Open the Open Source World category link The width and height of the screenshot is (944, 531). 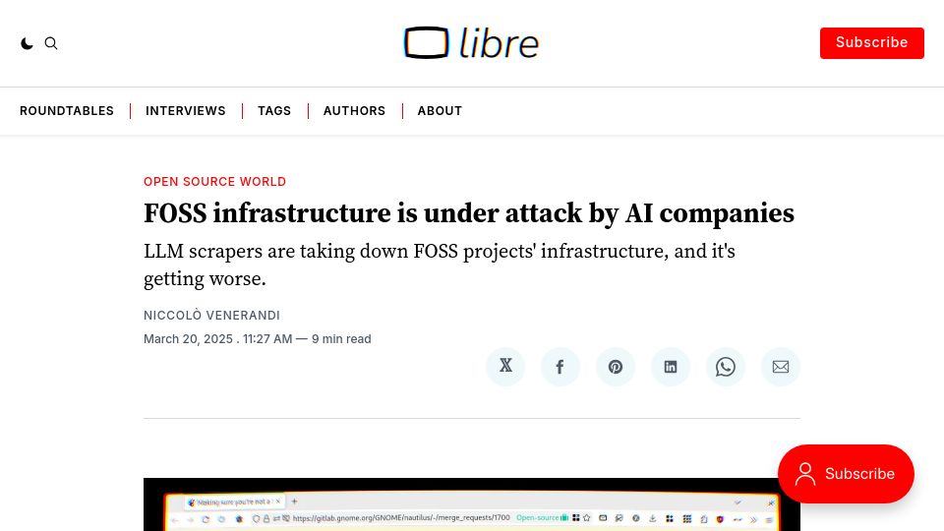click(x=215, y=182)
